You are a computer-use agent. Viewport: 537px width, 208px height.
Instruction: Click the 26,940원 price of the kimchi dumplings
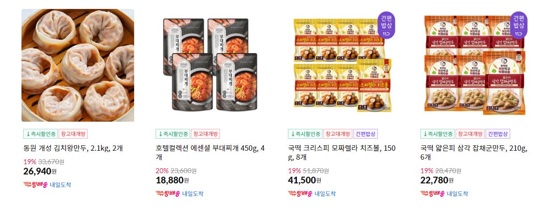(39, 171)
